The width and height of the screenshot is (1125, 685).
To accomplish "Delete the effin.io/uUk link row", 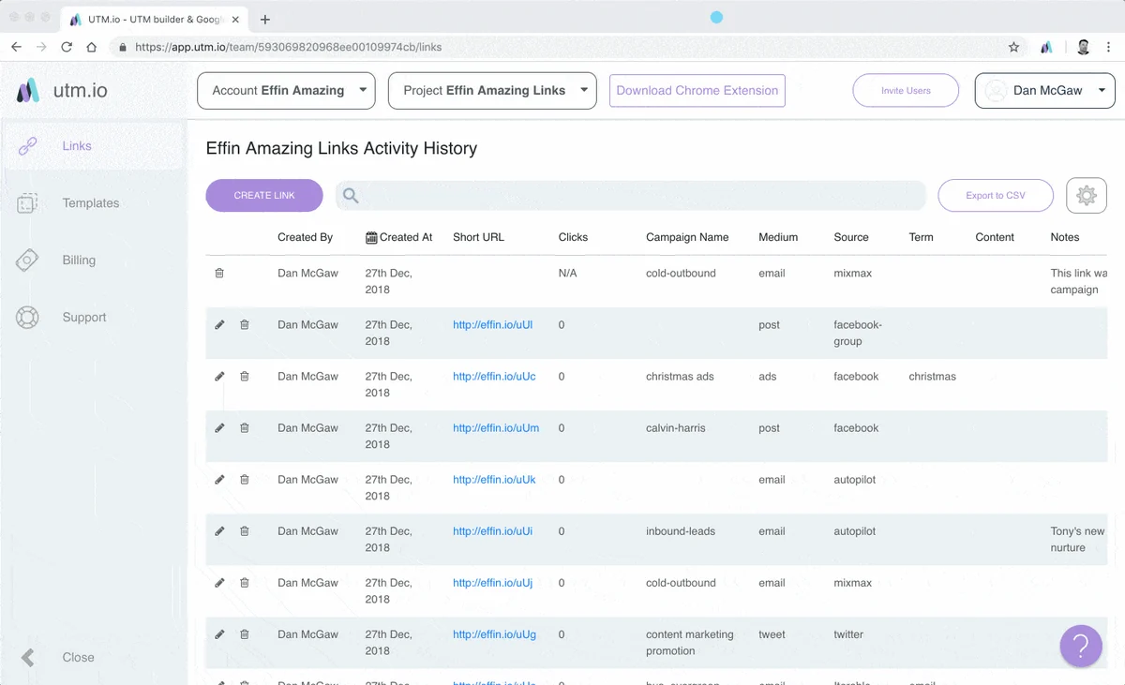I will pyautogui.click(x=244, y=480).
